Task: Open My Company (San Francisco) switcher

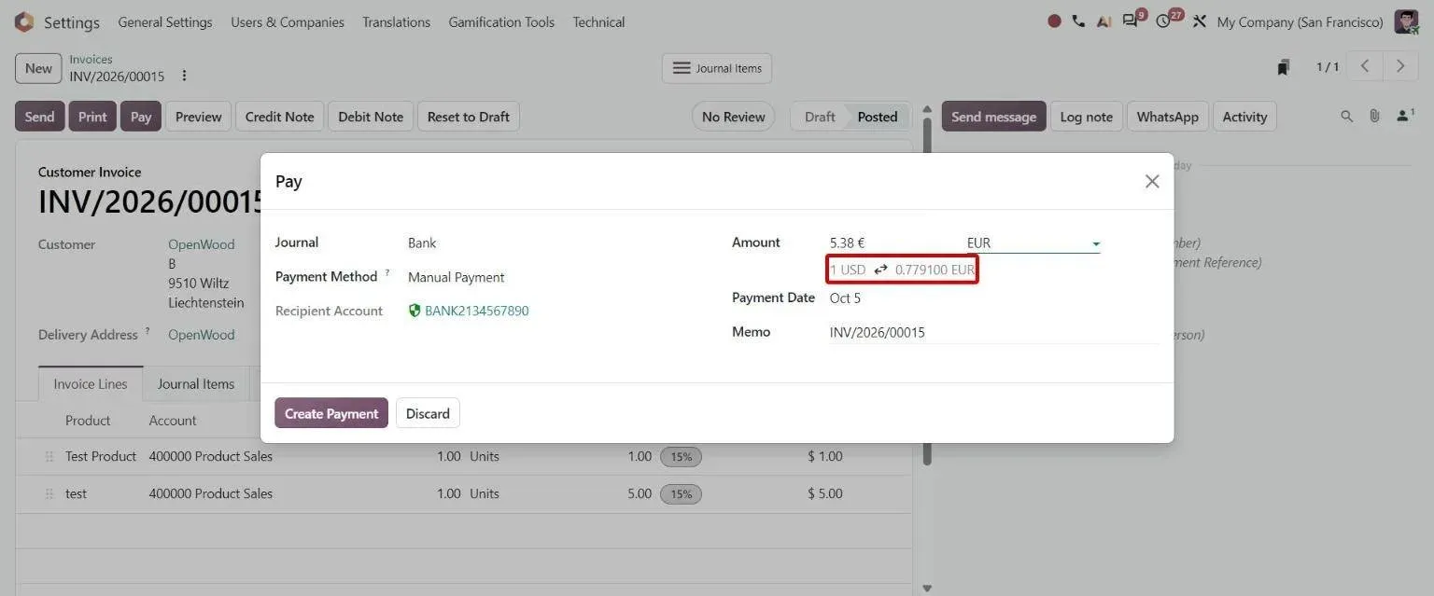Action: tap(1300, 21)
